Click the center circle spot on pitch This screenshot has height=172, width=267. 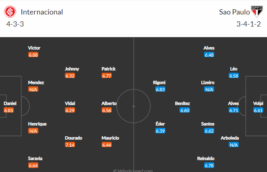[x=133, y=106]
